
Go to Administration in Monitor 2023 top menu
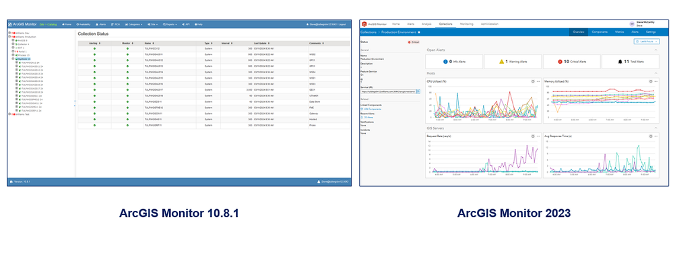pos(490,24)
